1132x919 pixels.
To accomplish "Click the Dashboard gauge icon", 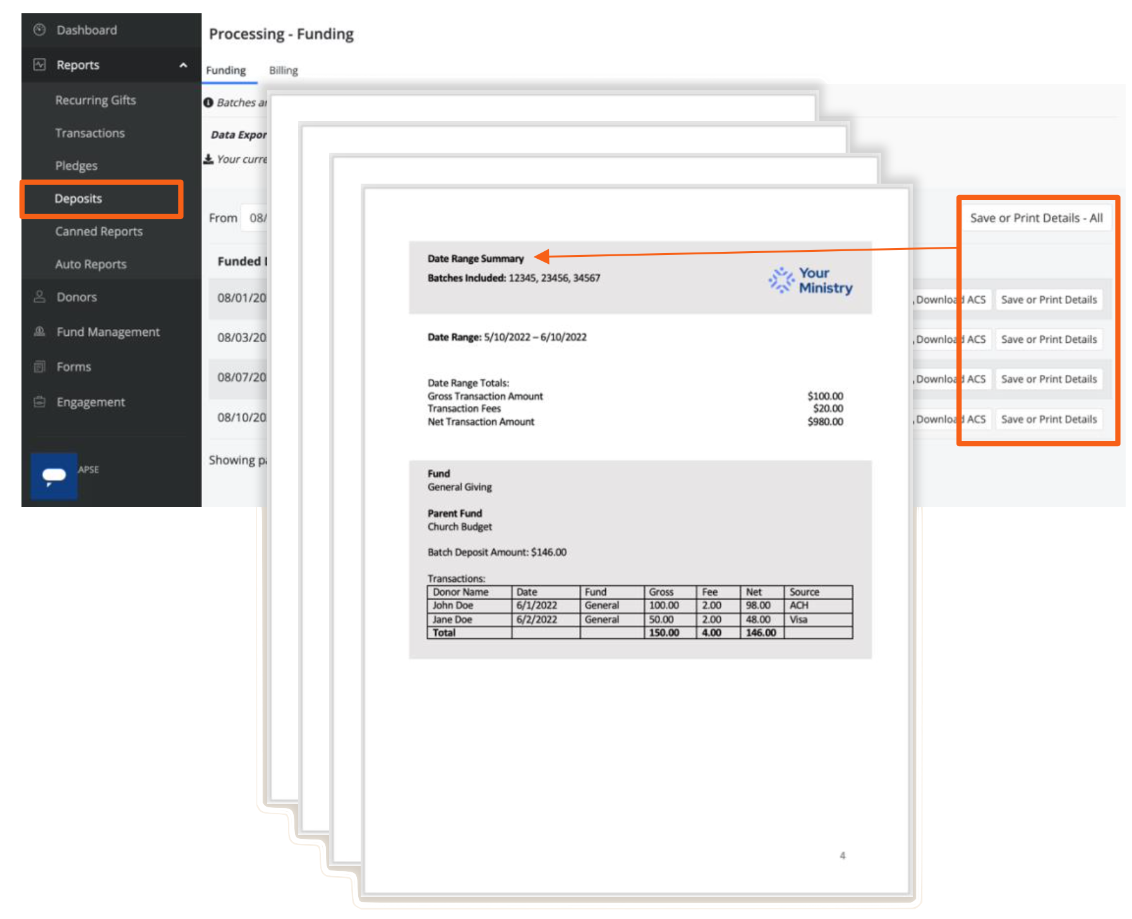I will click(39, 30).
